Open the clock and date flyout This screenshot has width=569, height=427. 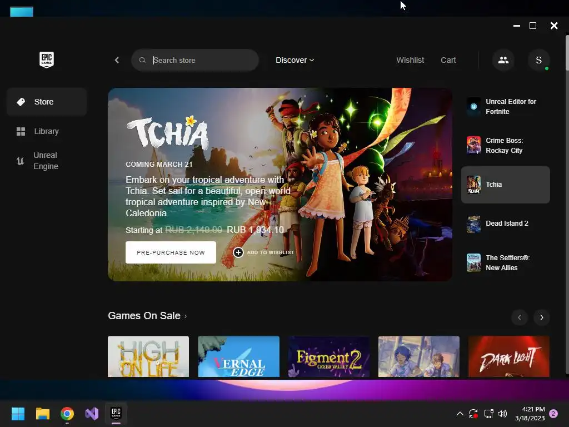click(530, 414)
